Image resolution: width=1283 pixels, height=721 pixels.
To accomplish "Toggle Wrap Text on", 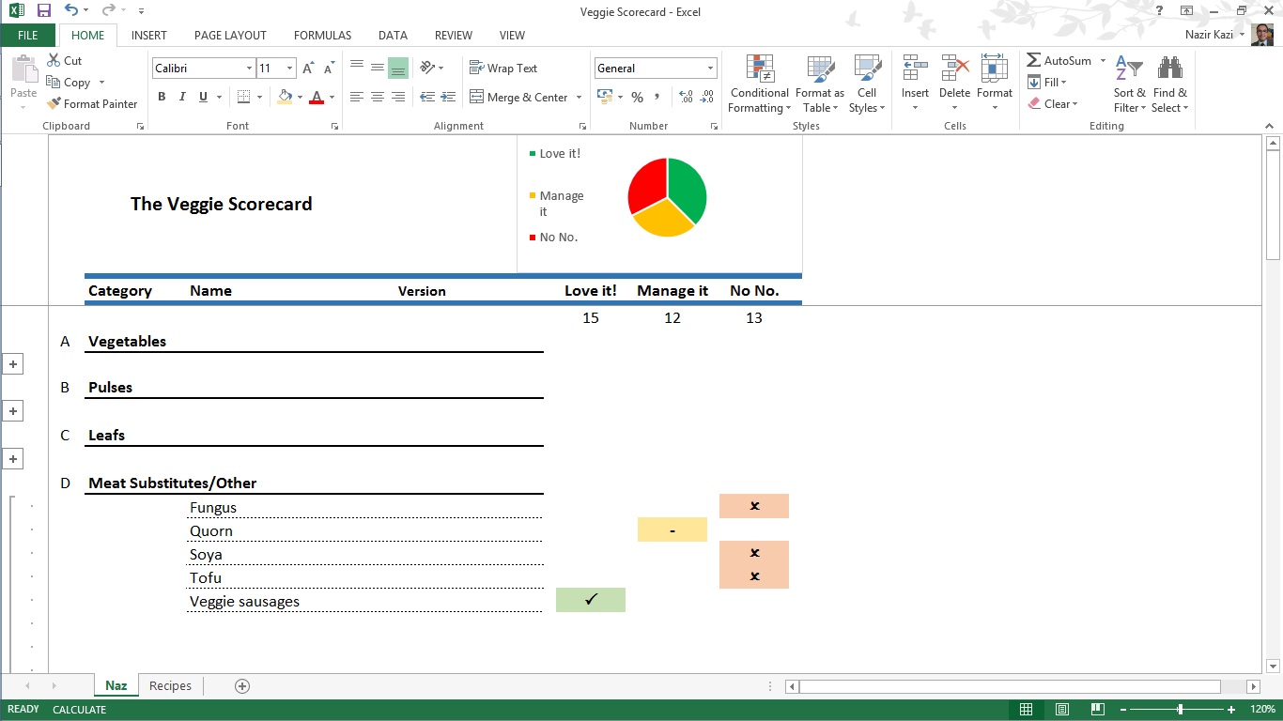I will pyautogui.click(x=503, y=69).
